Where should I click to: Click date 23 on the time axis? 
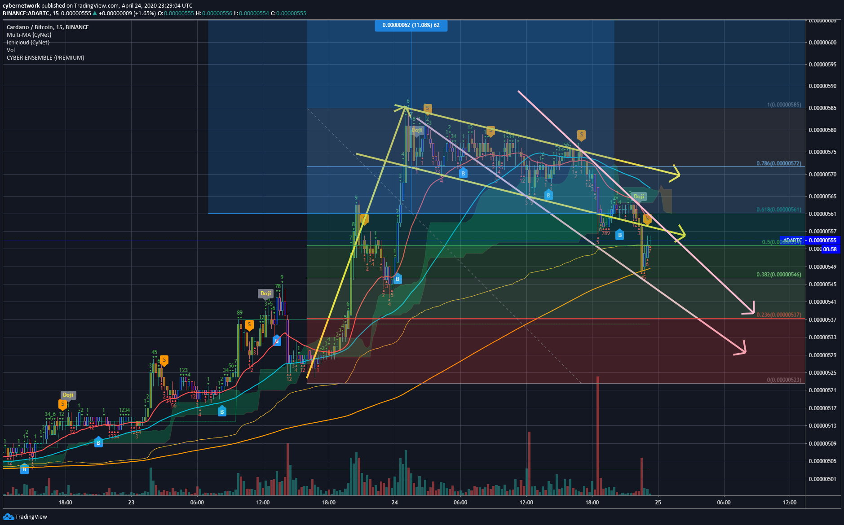131,503
